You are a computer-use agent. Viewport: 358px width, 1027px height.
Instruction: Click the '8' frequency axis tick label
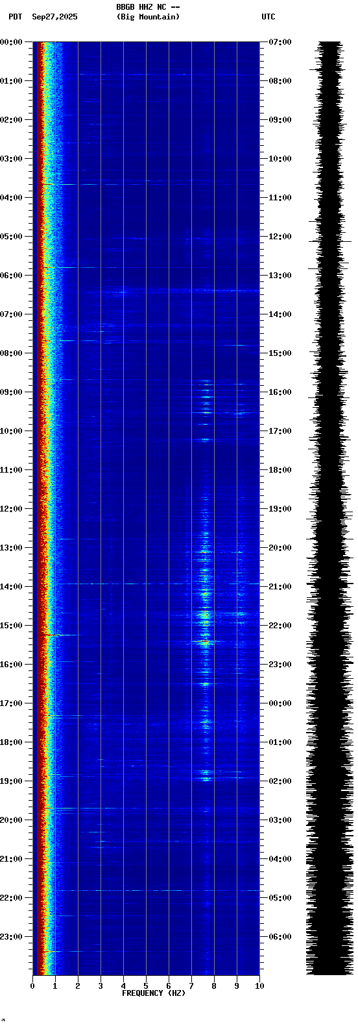pos(214,986)
